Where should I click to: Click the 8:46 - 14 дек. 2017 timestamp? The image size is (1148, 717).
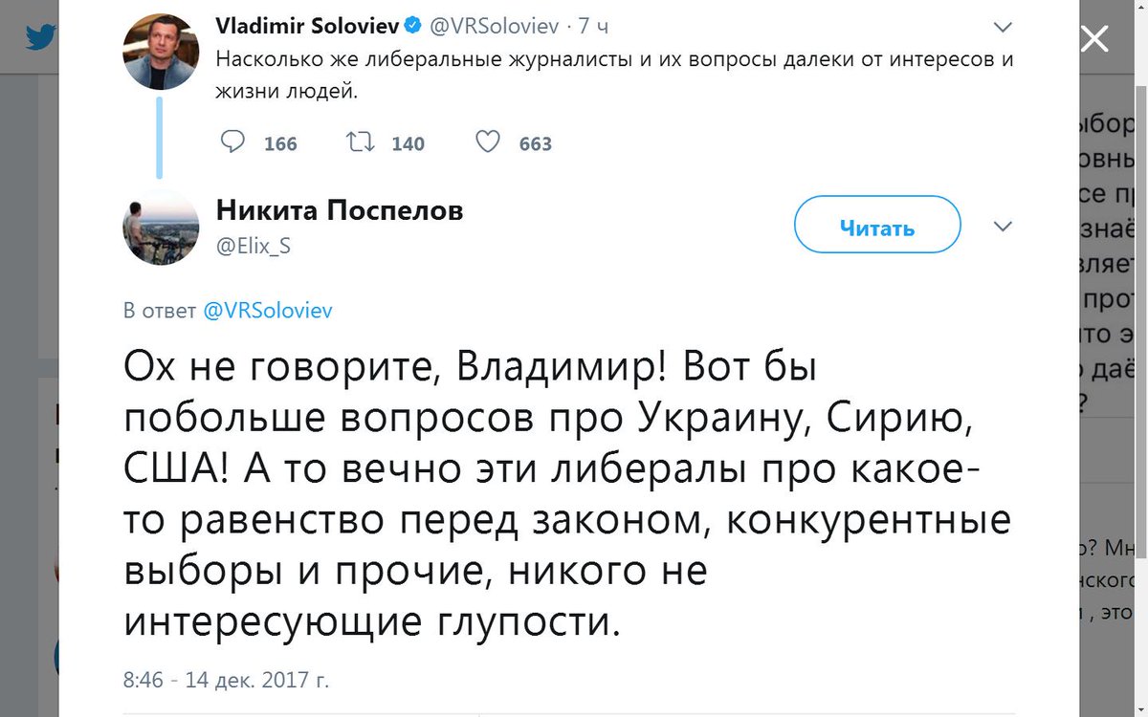[x=226, y=681]
